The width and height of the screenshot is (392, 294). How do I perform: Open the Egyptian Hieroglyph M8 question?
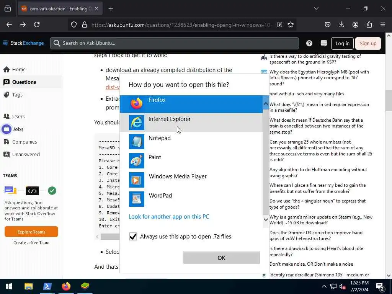tap(319, 78)
